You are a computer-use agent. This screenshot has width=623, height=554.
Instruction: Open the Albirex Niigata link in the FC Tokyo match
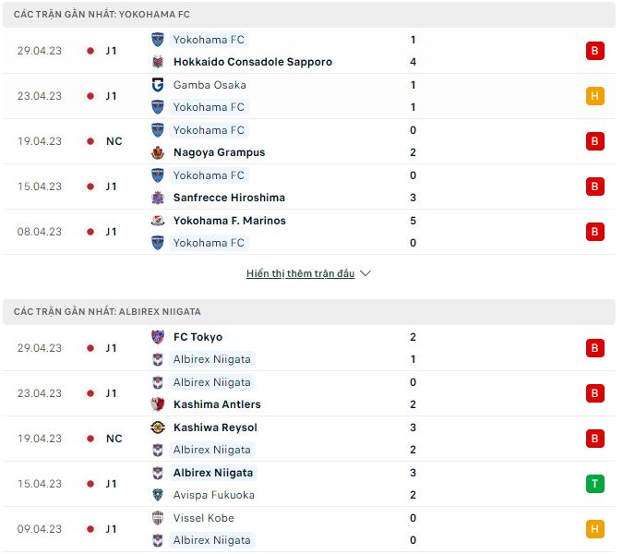point(211,359)
